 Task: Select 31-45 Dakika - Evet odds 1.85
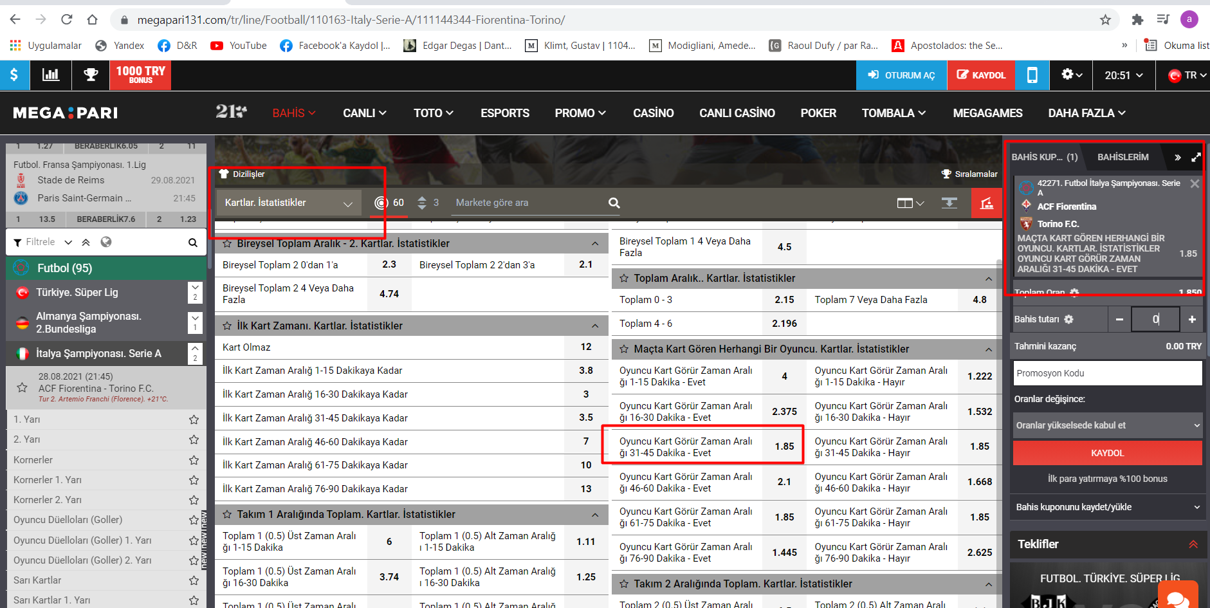(x=784, y=447)
